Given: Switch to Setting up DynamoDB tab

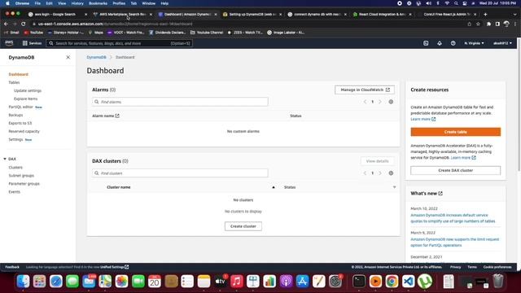Looking at the screenshot, I should click(x=252, y=15).
